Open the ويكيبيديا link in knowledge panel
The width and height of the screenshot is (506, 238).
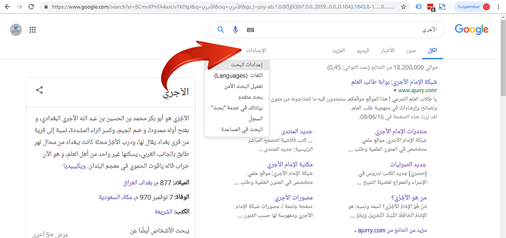tap(75, 167)
